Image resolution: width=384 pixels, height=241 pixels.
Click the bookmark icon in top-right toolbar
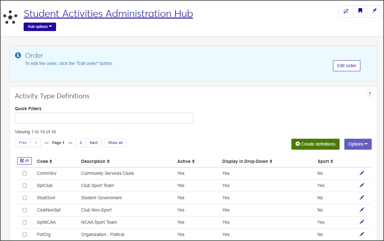(360, 11)
